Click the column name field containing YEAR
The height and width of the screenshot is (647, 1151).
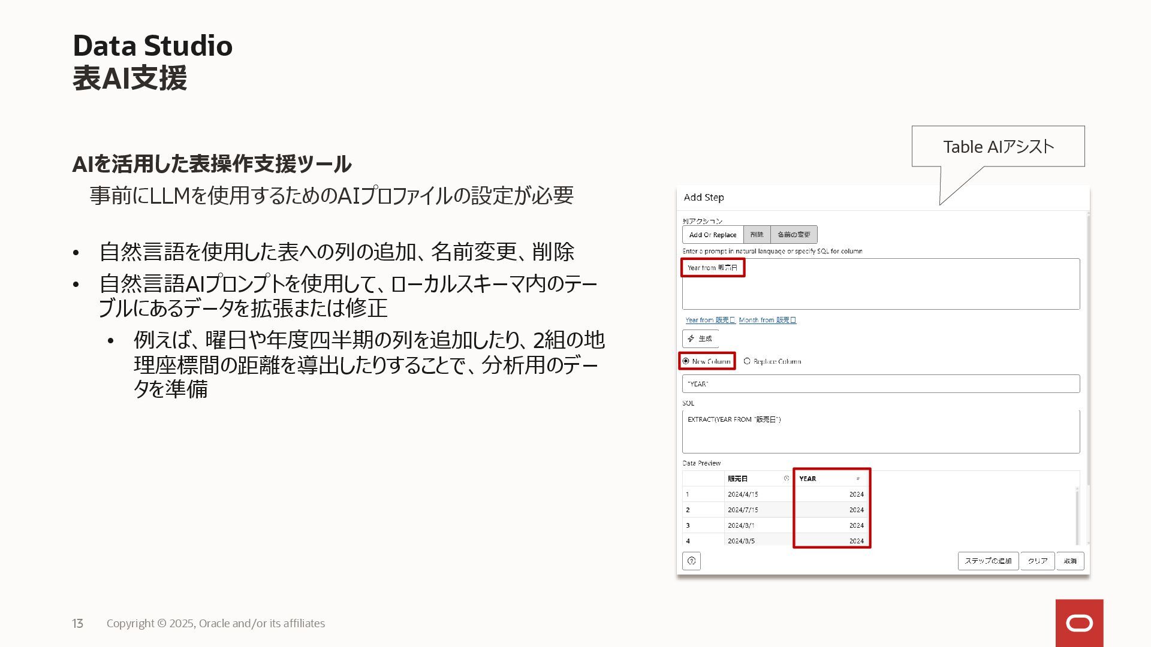click(x=881, y=384)
